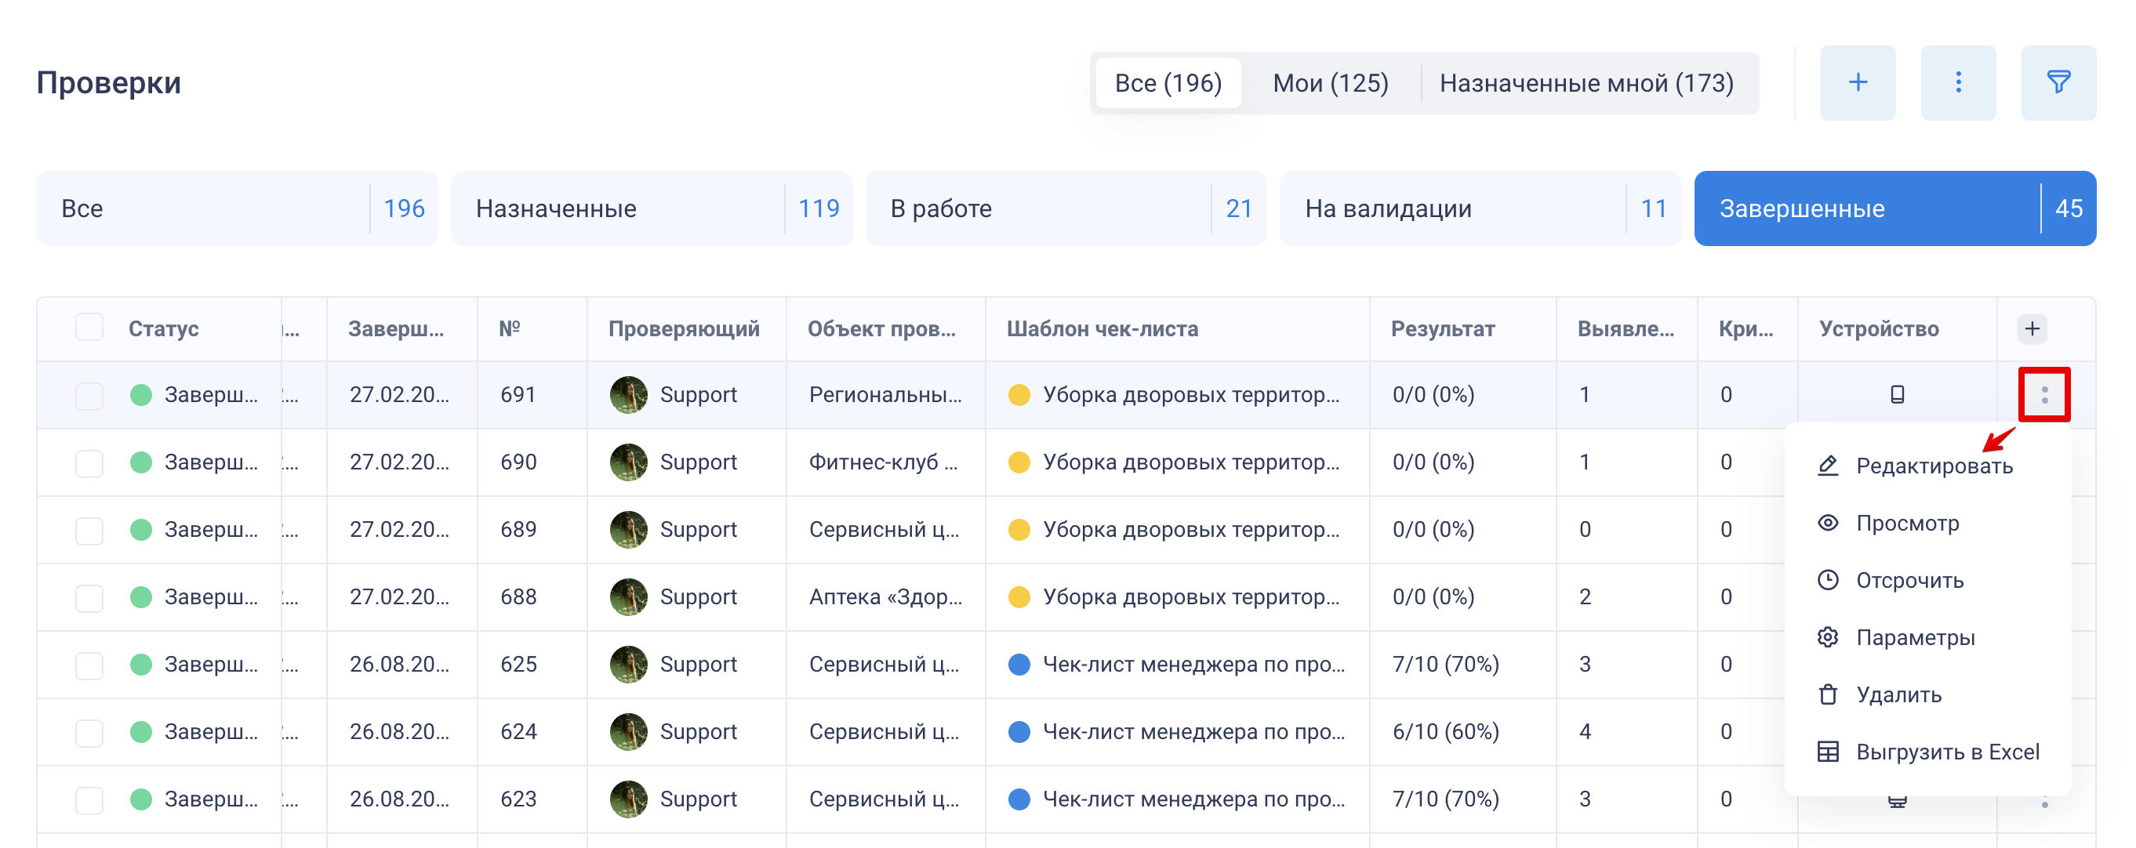This screenshot has height=848, width=2136.
Task: Select Просмотр from the context menu
Action: pyautogui.click(x=1906, y=523)
